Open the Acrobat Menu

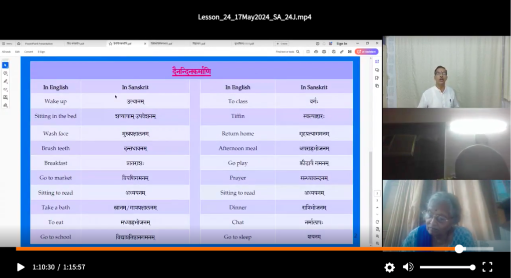[7, 43]
